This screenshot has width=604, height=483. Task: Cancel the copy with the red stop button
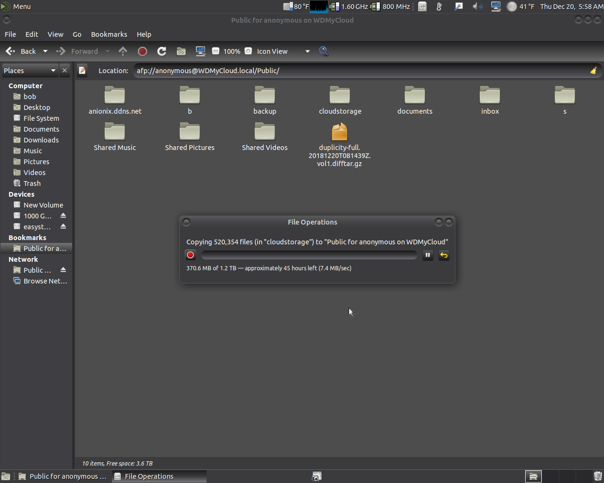[191, 255]
